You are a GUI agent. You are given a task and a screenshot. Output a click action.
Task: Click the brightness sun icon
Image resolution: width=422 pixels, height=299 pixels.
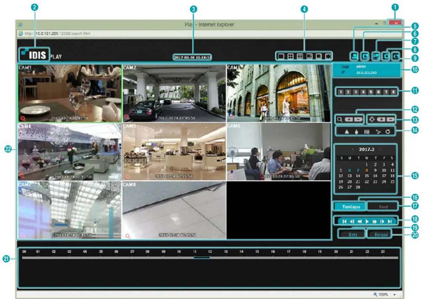[372, 120]
